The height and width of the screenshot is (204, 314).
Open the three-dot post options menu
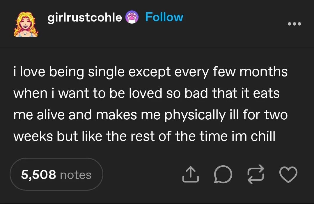tap(294, 24)
